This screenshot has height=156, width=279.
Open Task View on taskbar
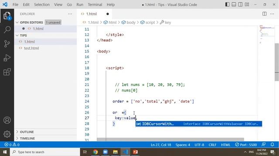tap(85, 152)
